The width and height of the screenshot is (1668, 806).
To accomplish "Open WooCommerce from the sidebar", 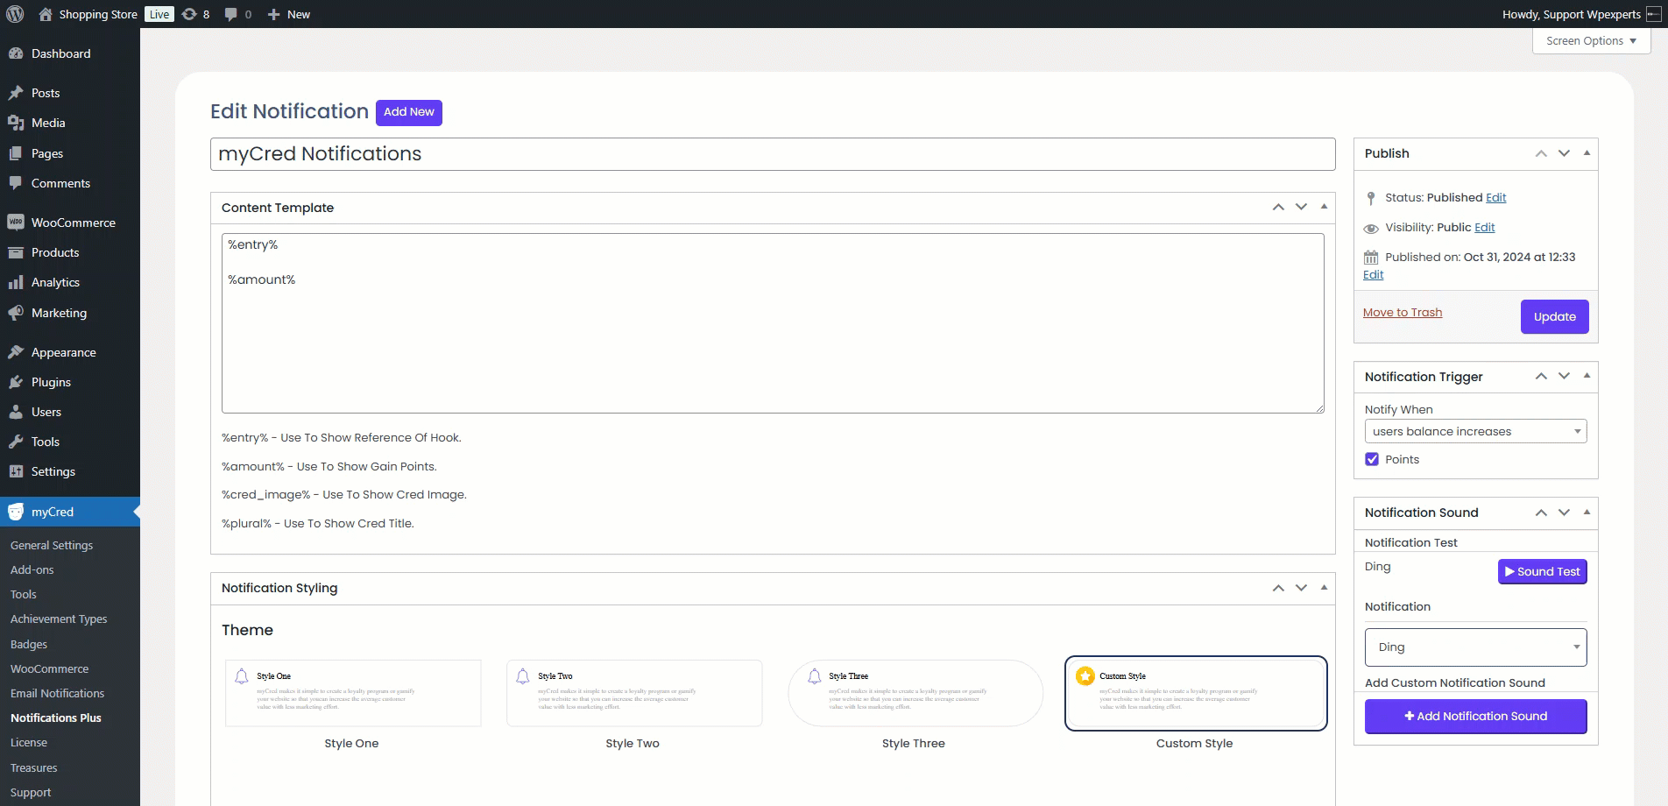I will (73, 223).
